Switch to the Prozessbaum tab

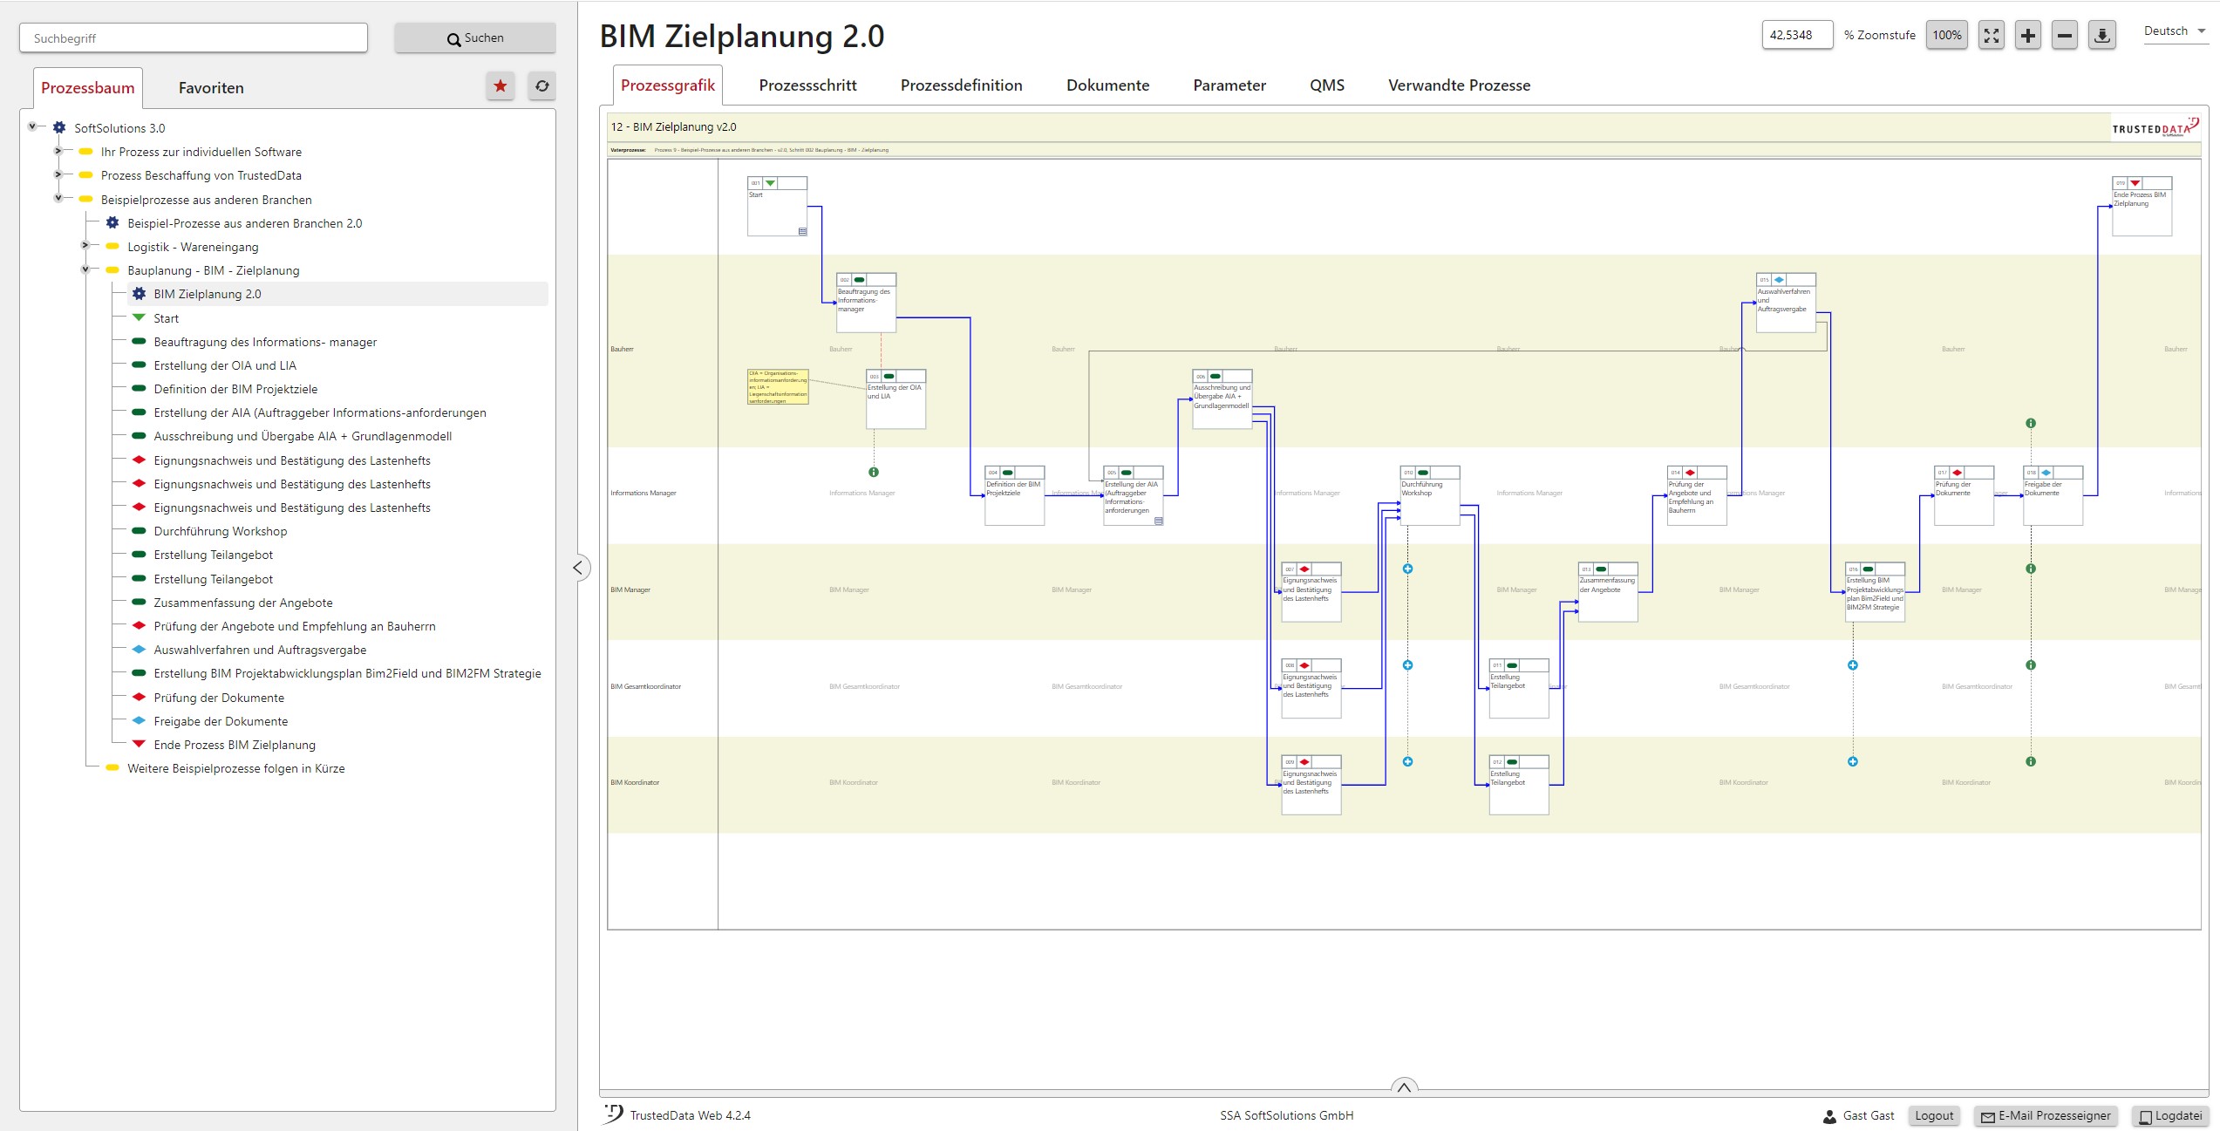tap(88, 88)
